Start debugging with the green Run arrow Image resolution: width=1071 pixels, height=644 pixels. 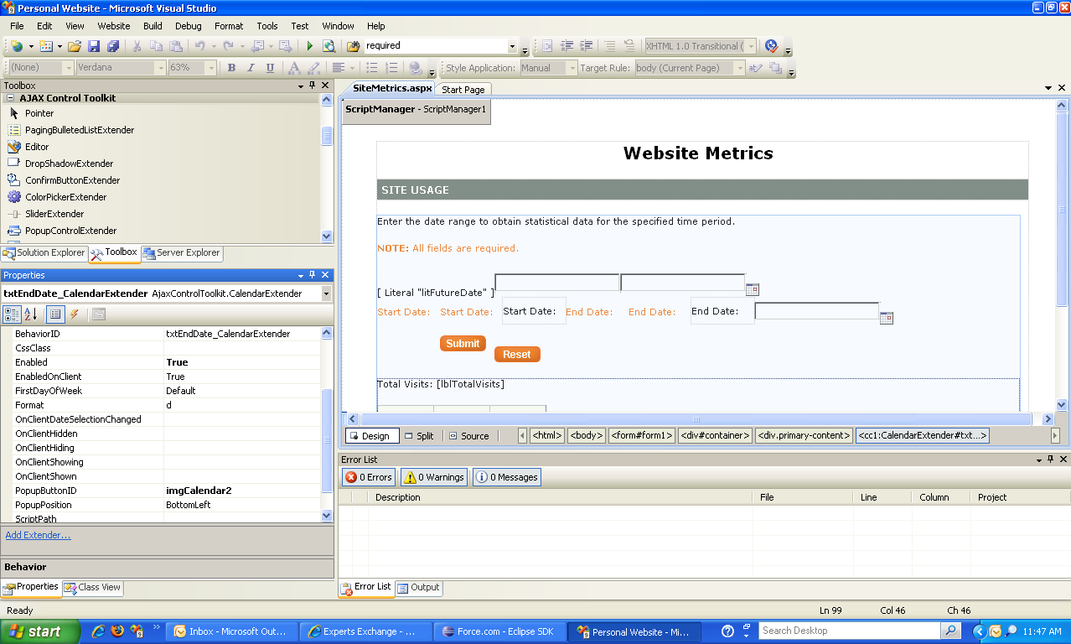pos(309,45)
